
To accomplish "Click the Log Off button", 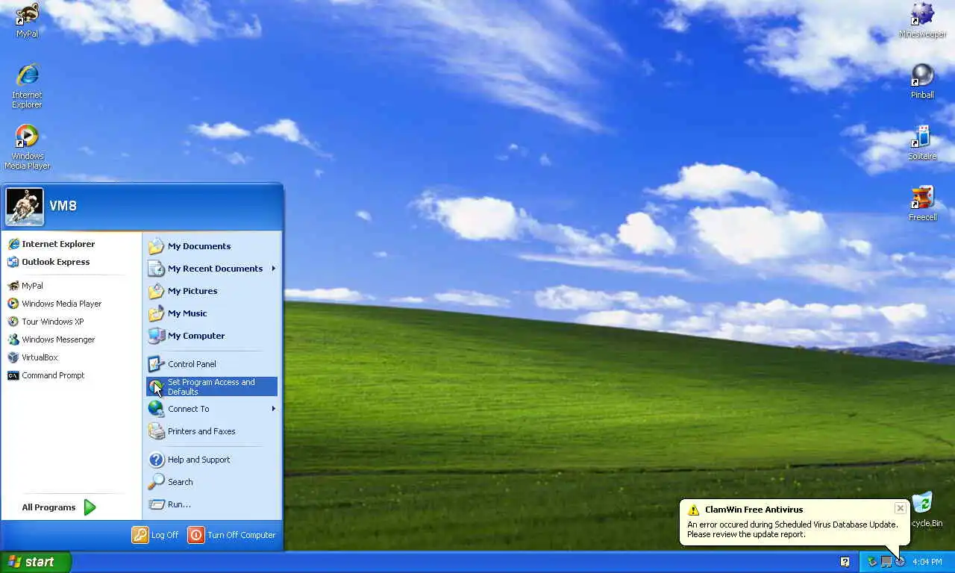I will 155,535.
